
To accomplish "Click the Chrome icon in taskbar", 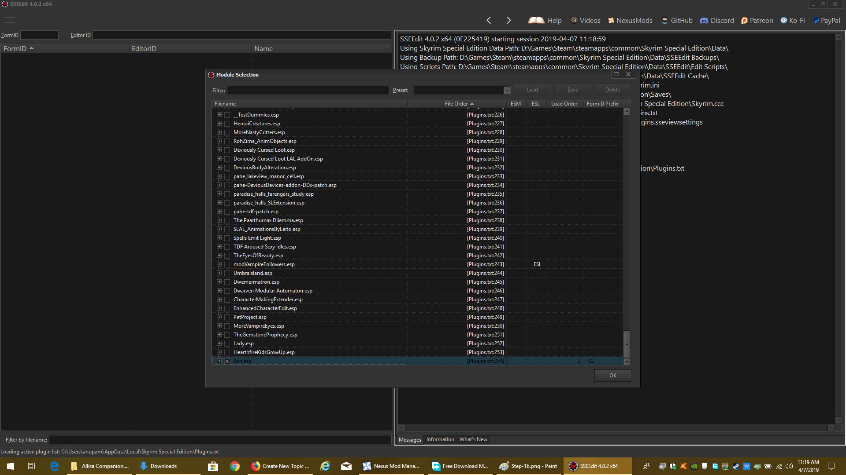I will click(x=234, y=466).
